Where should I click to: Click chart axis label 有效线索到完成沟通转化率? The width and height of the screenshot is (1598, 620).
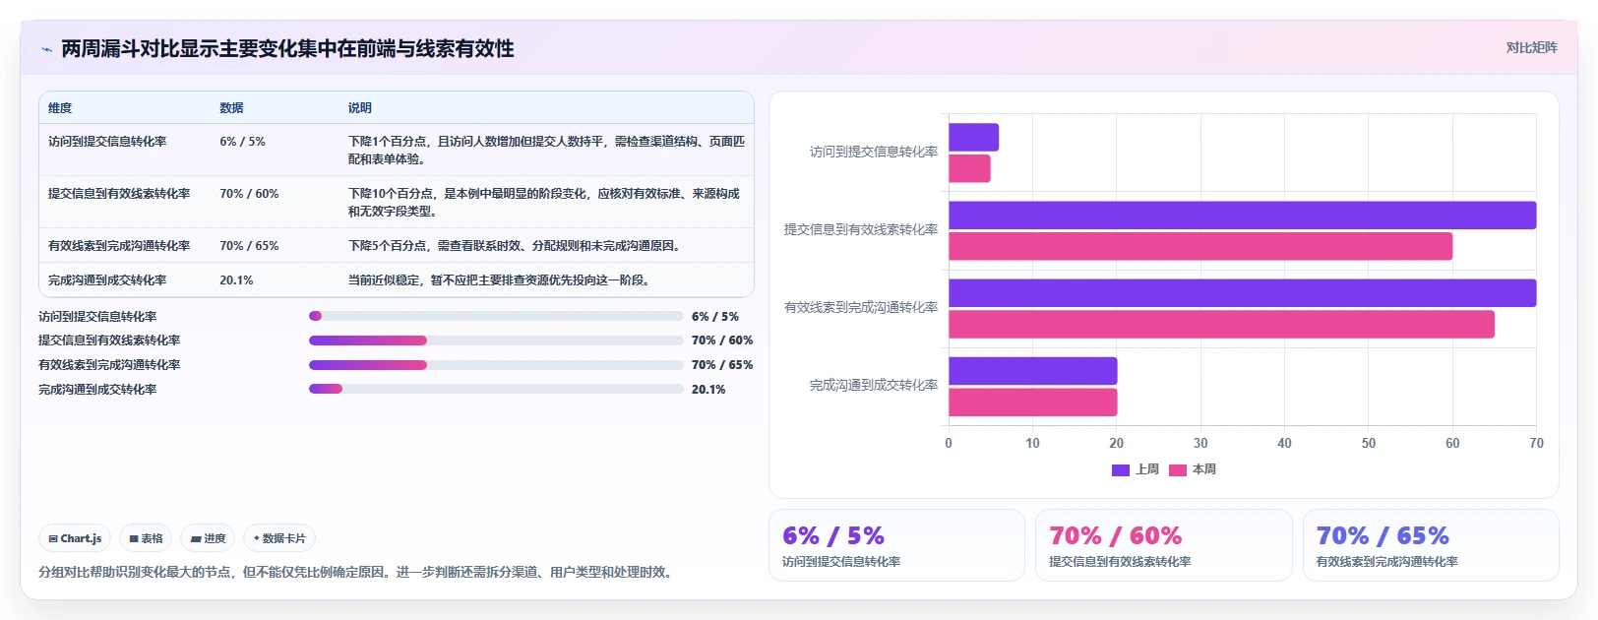pos(861,308)
